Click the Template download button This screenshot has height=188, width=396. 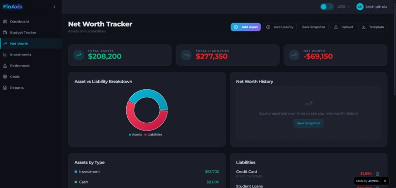click(372, 27)
